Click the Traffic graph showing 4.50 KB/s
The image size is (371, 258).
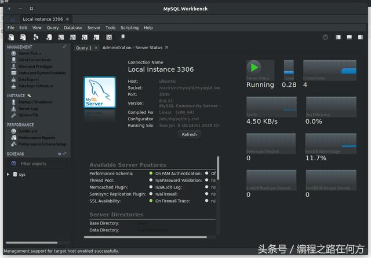(271, 106)
